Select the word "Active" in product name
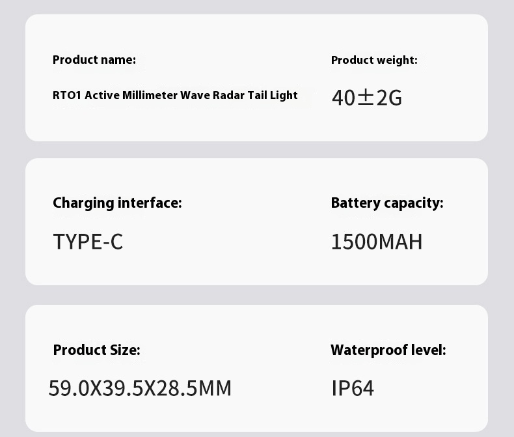This screenshot has height=437, width=514. [102, 95]
